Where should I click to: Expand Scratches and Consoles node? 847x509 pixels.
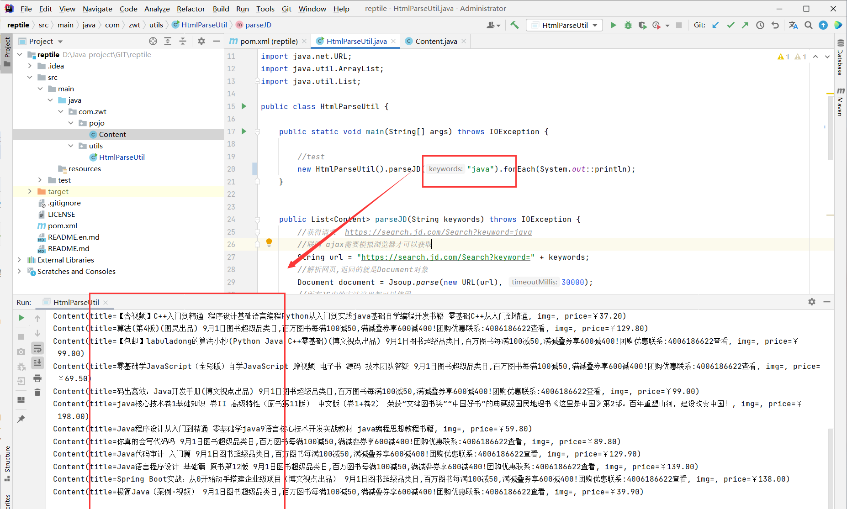pos(20,271)
